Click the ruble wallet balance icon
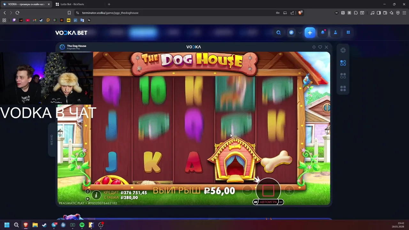Image resolution: width=409 pixels, height=230 pixels. click(x=291, y=33)
